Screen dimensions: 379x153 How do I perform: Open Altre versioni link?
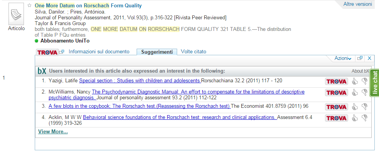pyautogui.click(x=357, y=4)
